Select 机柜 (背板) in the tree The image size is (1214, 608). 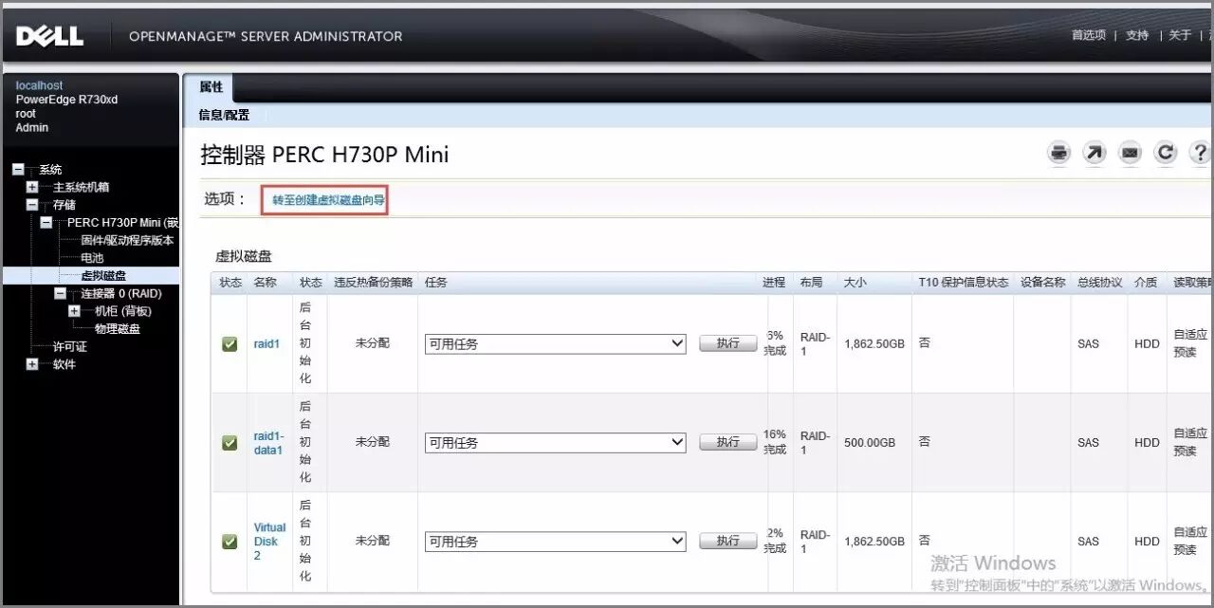[x=123, y=311]
